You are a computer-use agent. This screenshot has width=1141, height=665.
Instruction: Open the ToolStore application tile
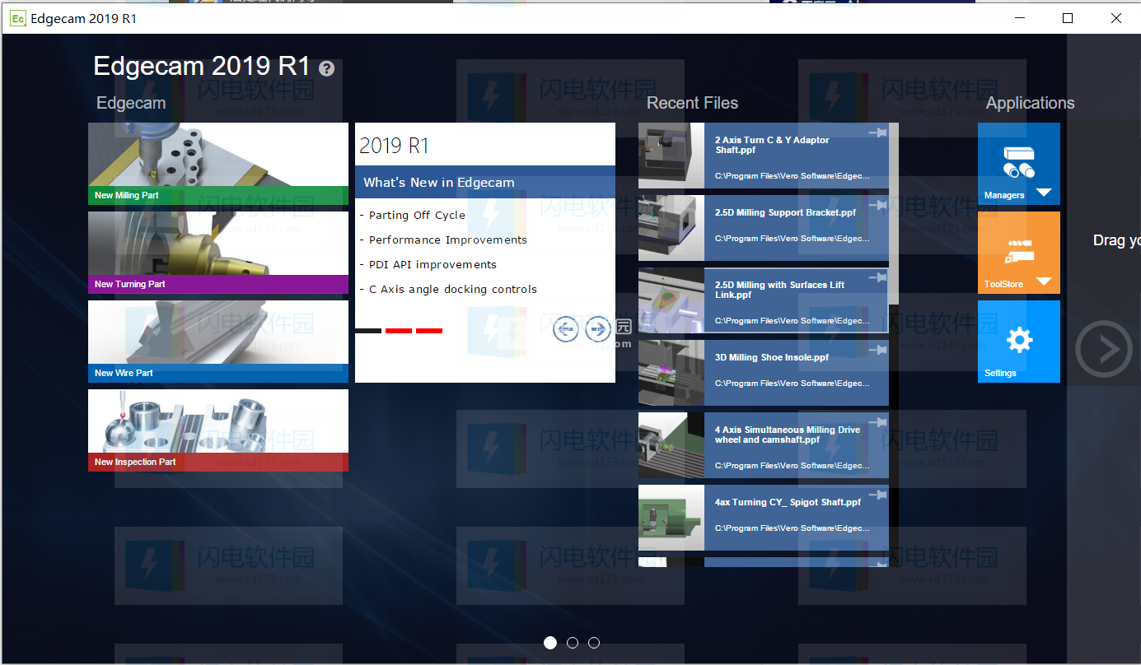pos(1019,253)
